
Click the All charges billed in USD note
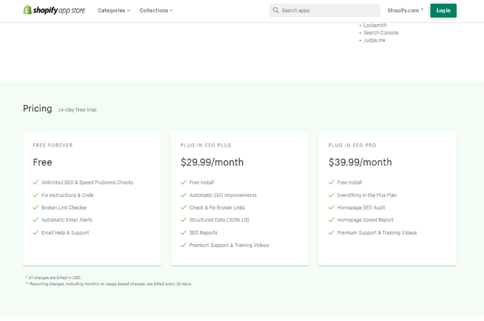pyautogui.click(x=53, y=278)
